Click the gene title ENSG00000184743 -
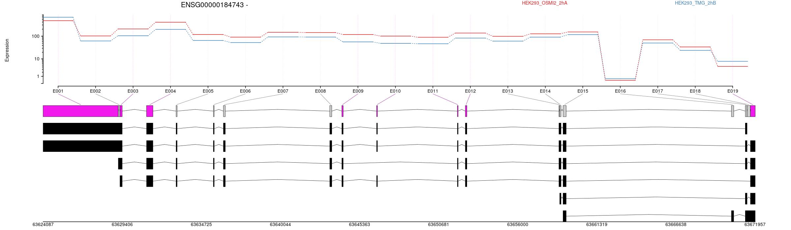The height and width of the screenshot is (230, 791). (x=215, y=5)
